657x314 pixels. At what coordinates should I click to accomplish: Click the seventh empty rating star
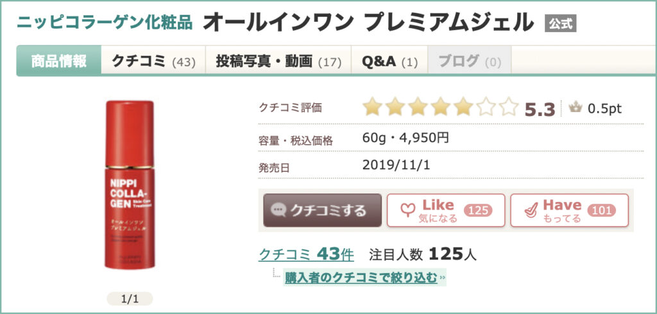pyautogui.click(x=509, y=108)
